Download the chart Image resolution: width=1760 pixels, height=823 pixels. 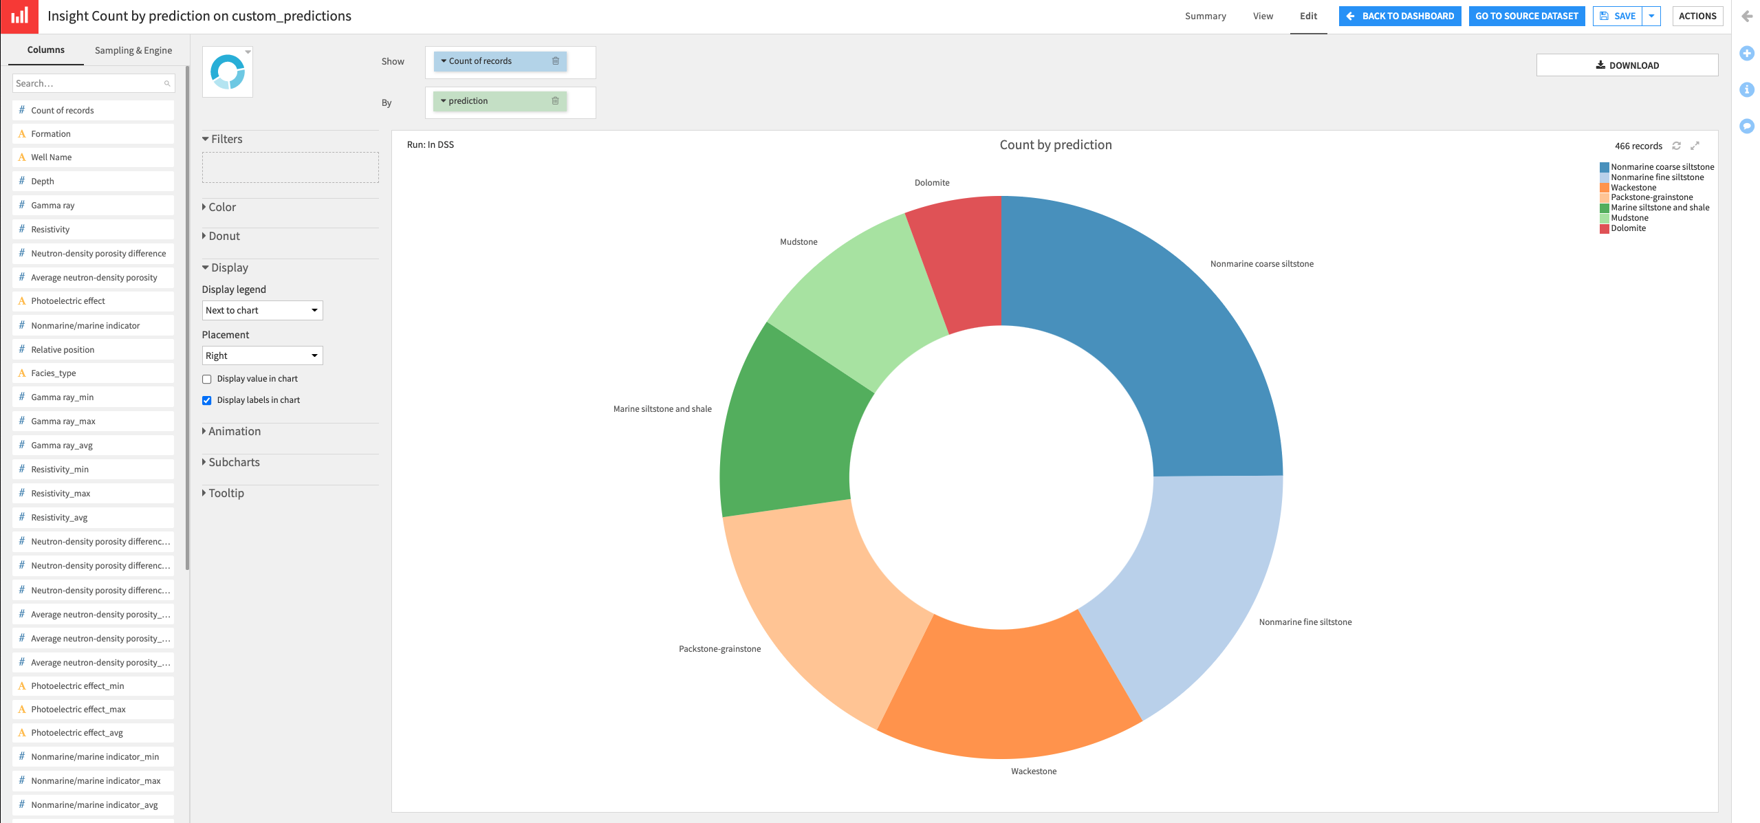[1627, 65]
